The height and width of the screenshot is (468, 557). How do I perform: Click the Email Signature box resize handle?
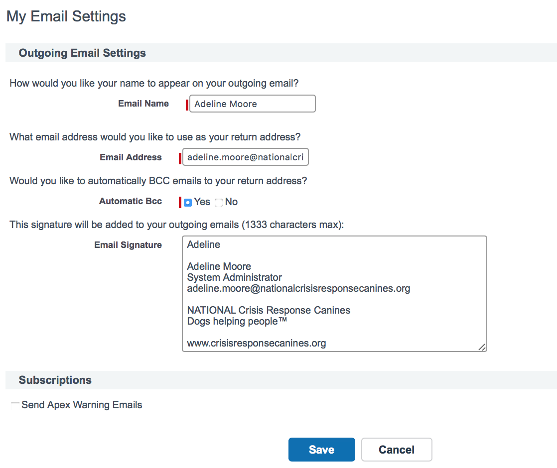point(482,347)
